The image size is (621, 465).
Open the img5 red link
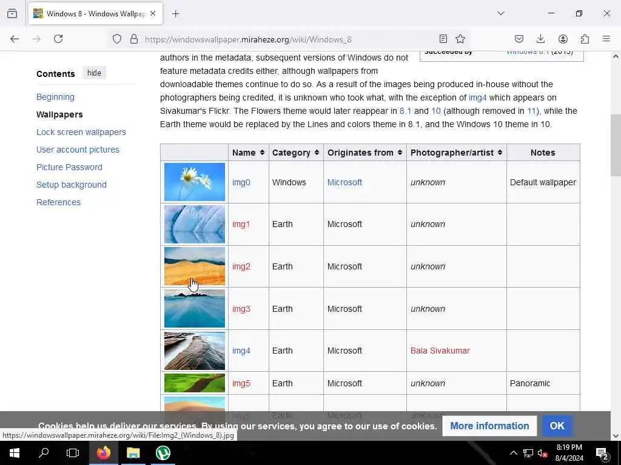[x=241, y=383]
